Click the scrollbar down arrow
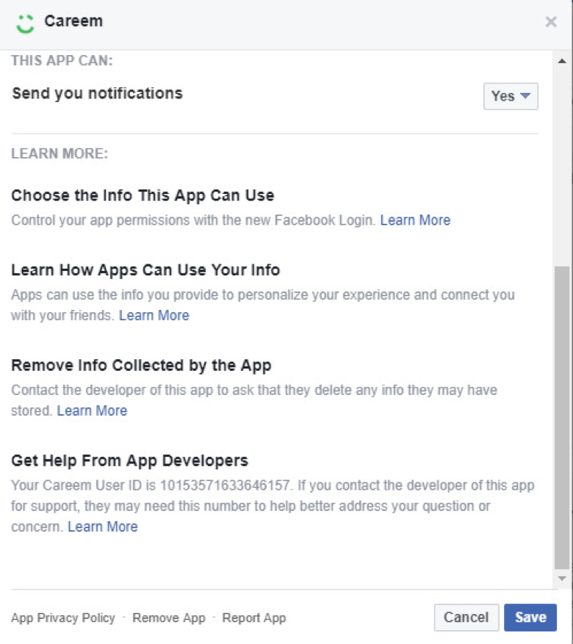 tap(562, 579)
